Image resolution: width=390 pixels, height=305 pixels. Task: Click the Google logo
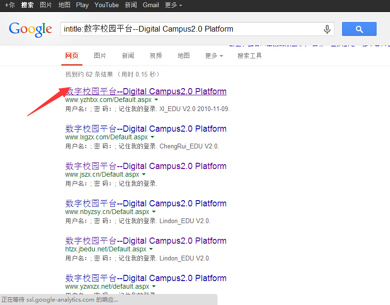click(x=30, y=29)
